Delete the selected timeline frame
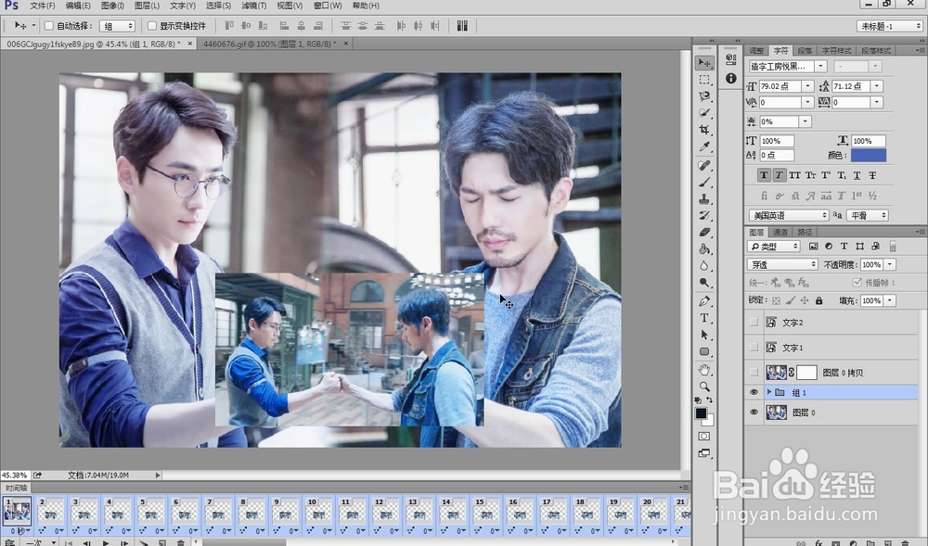The image size is (928, 546). click(181, 542)
